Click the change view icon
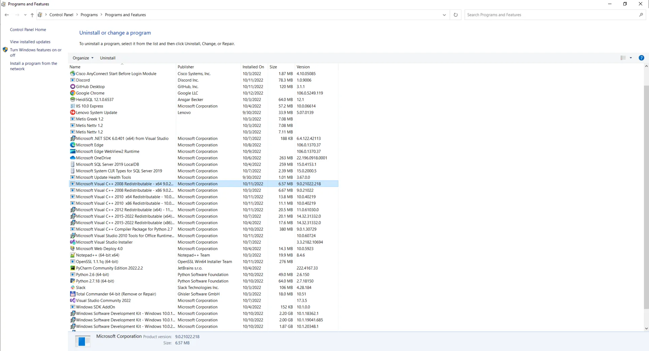The image size is (649, 351). [x=623, y=58]
